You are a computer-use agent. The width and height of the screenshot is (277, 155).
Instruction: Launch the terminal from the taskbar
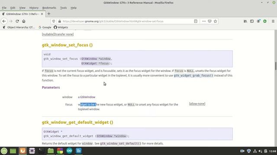[x=42, y=151]
